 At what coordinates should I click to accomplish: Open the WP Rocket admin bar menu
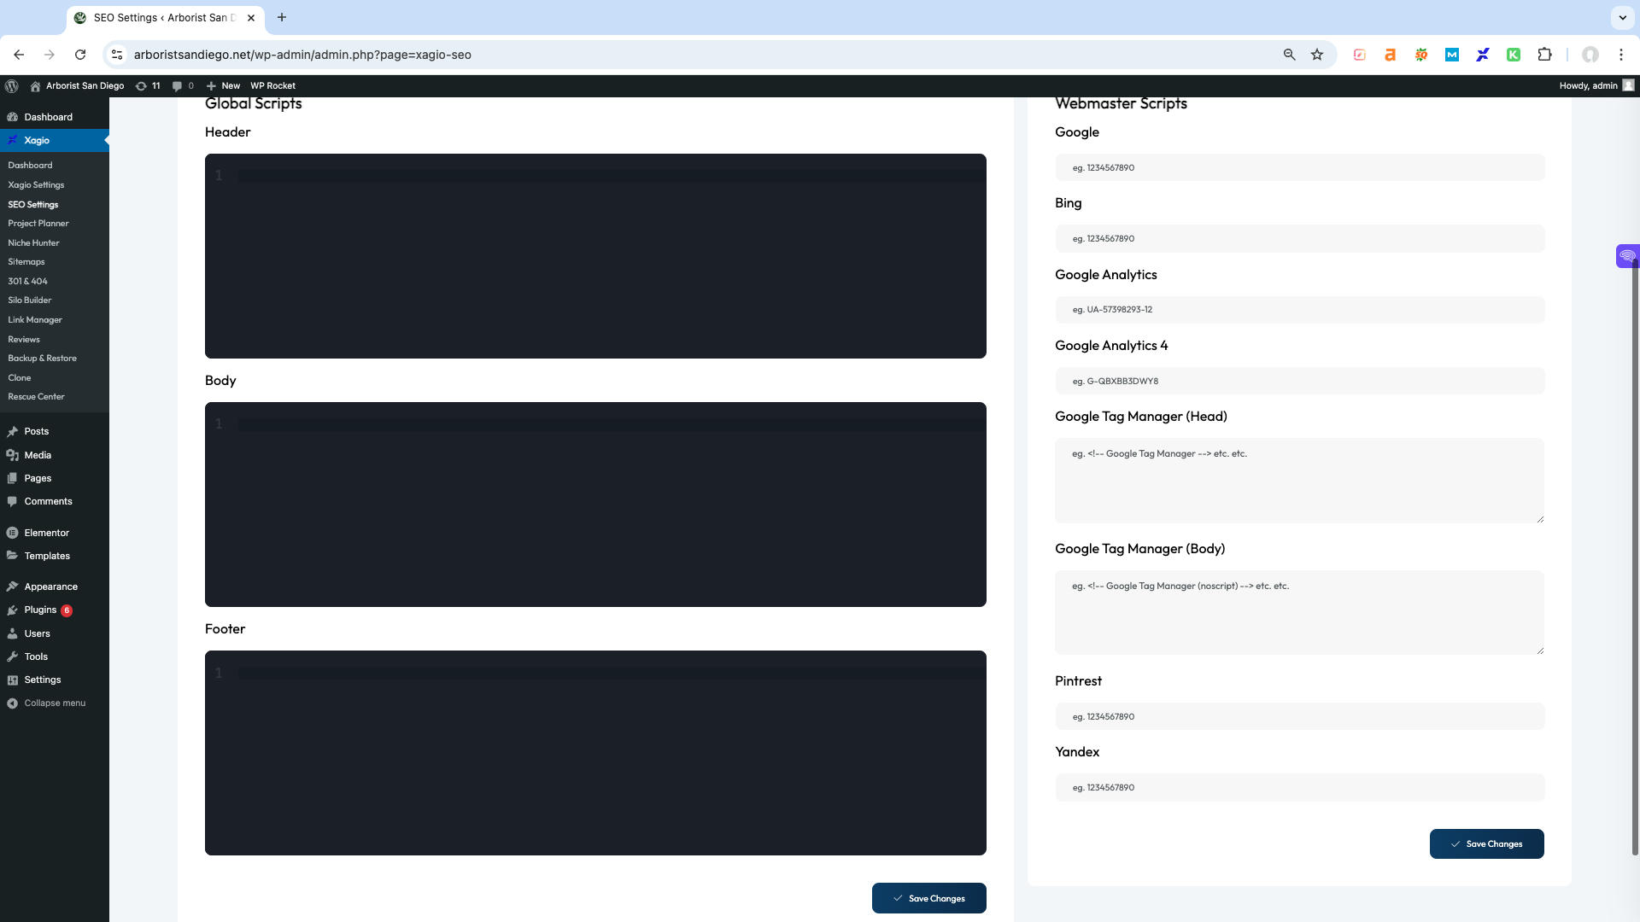(x=272, y=85)
